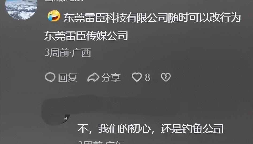This screenshot has height=144, width=253.
Task: Open the commenter's snowy mountain avatar
Action: pos(21,9)
